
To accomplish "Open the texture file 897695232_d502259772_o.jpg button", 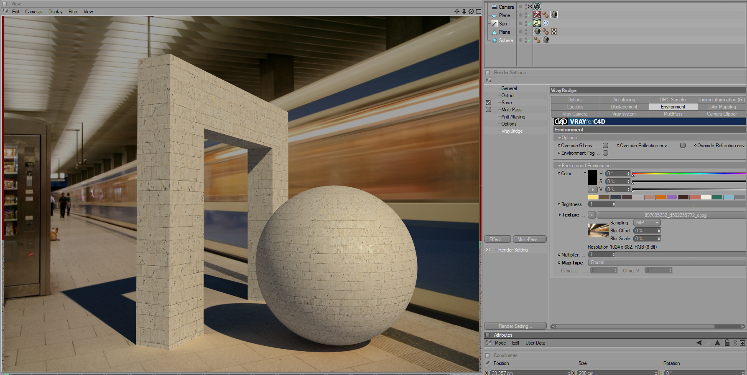I will [x=671, y=215].
